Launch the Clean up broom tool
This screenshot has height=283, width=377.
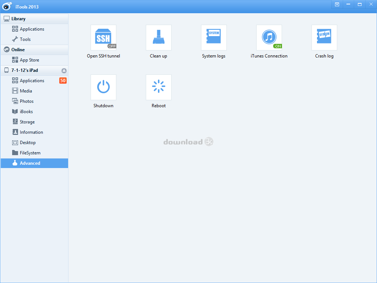(158, 37)
